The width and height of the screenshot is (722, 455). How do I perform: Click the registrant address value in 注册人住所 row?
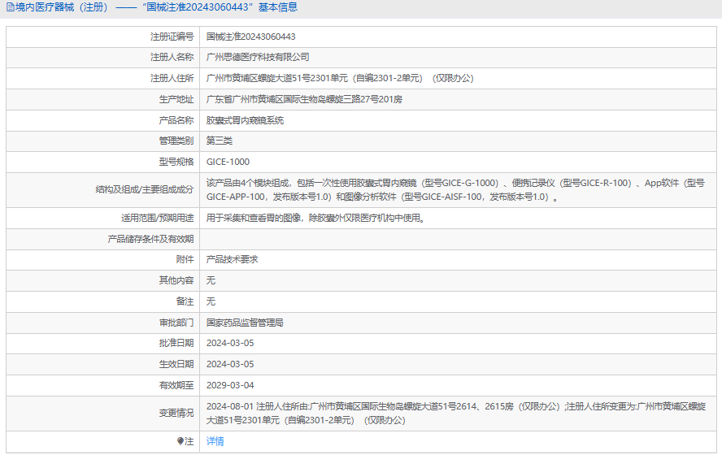(x=340, y=79)
